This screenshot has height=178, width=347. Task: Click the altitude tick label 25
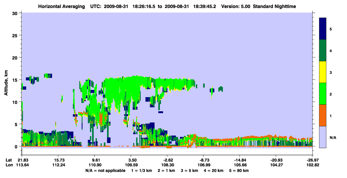[x=15, y=35]
